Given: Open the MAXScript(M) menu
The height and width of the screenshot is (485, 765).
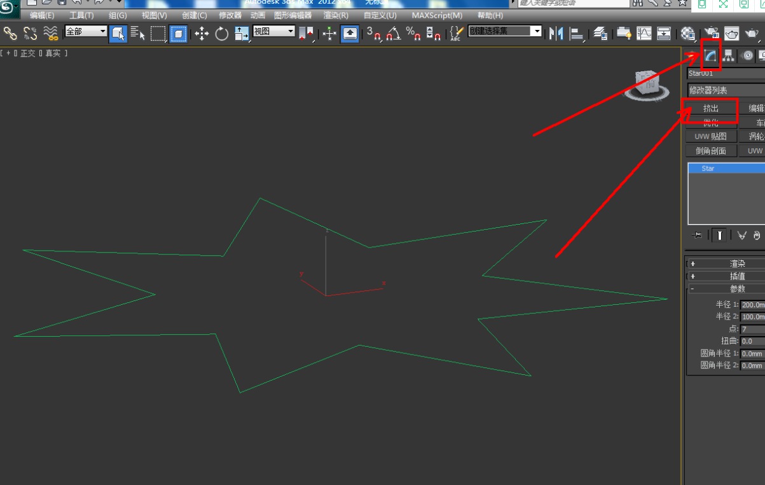Looking at the screenshot, I should click(x=437, y=15).
